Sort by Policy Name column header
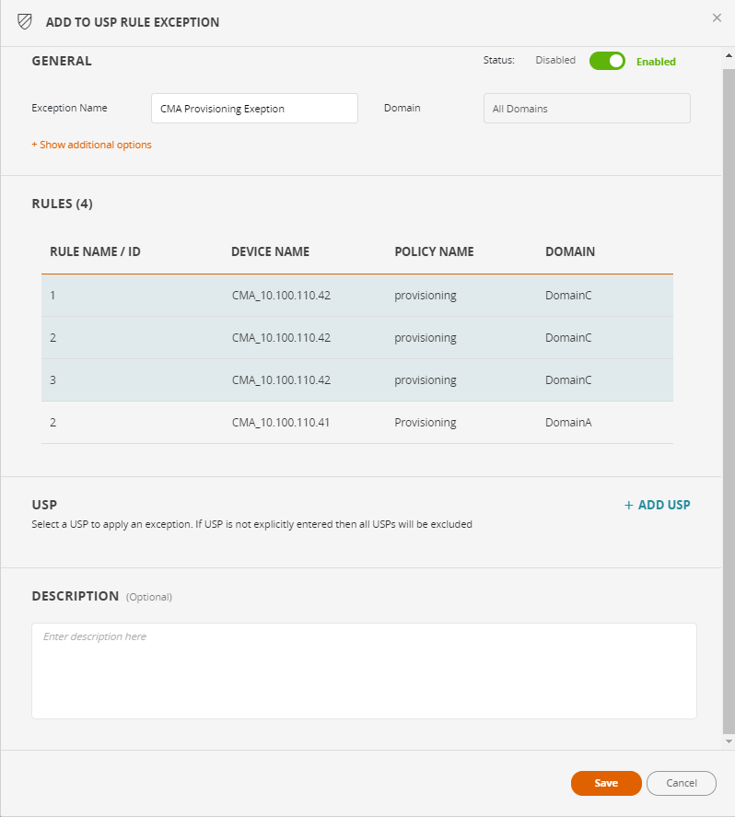 pyautogui.click(x=434, y=251)
